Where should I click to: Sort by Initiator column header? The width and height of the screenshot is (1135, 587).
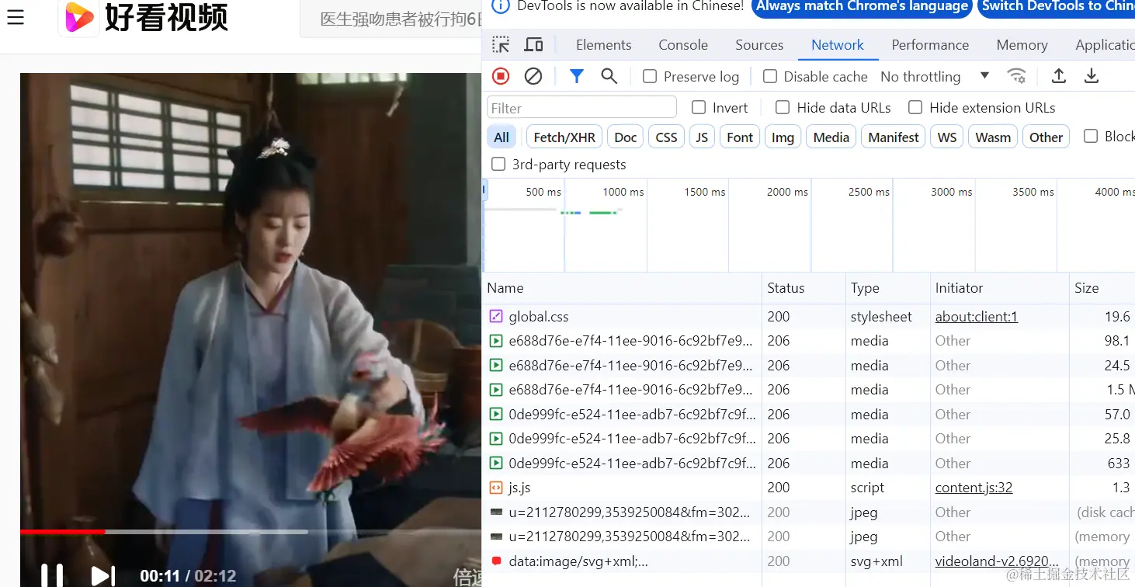point(999,288)
